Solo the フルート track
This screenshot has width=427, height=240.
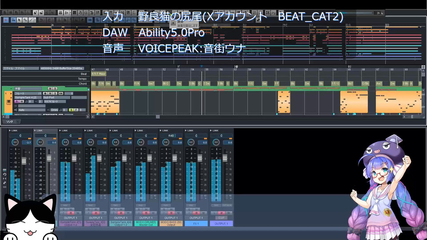tap(54, 93)
